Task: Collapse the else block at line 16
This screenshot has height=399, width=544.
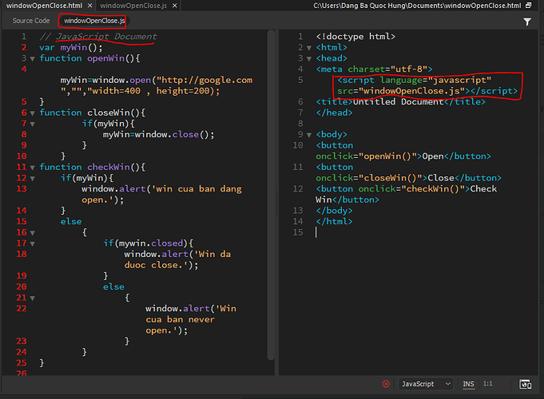Action: (32, 233)
